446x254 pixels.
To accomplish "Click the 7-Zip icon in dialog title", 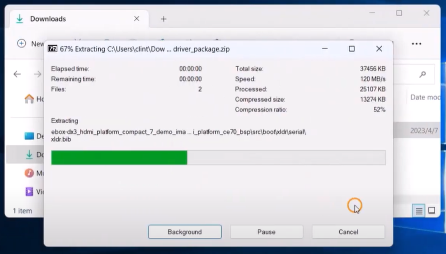I will pos(52,49).
